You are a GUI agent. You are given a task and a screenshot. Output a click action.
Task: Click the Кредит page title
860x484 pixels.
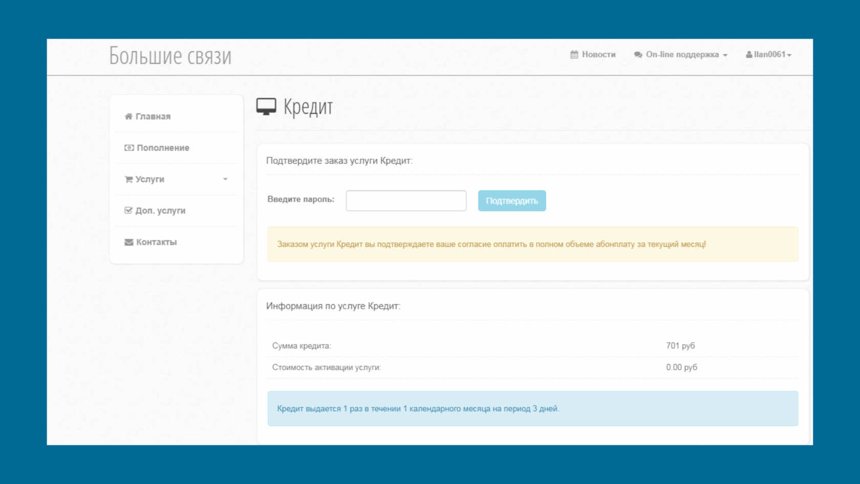[x=308, y=107]
